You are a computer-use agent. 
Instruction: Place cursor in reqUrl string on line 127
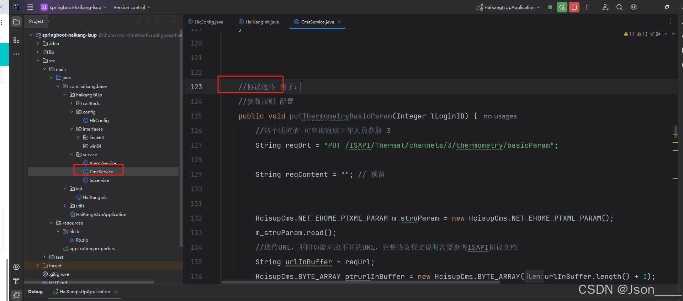click(x=439, y=145)
